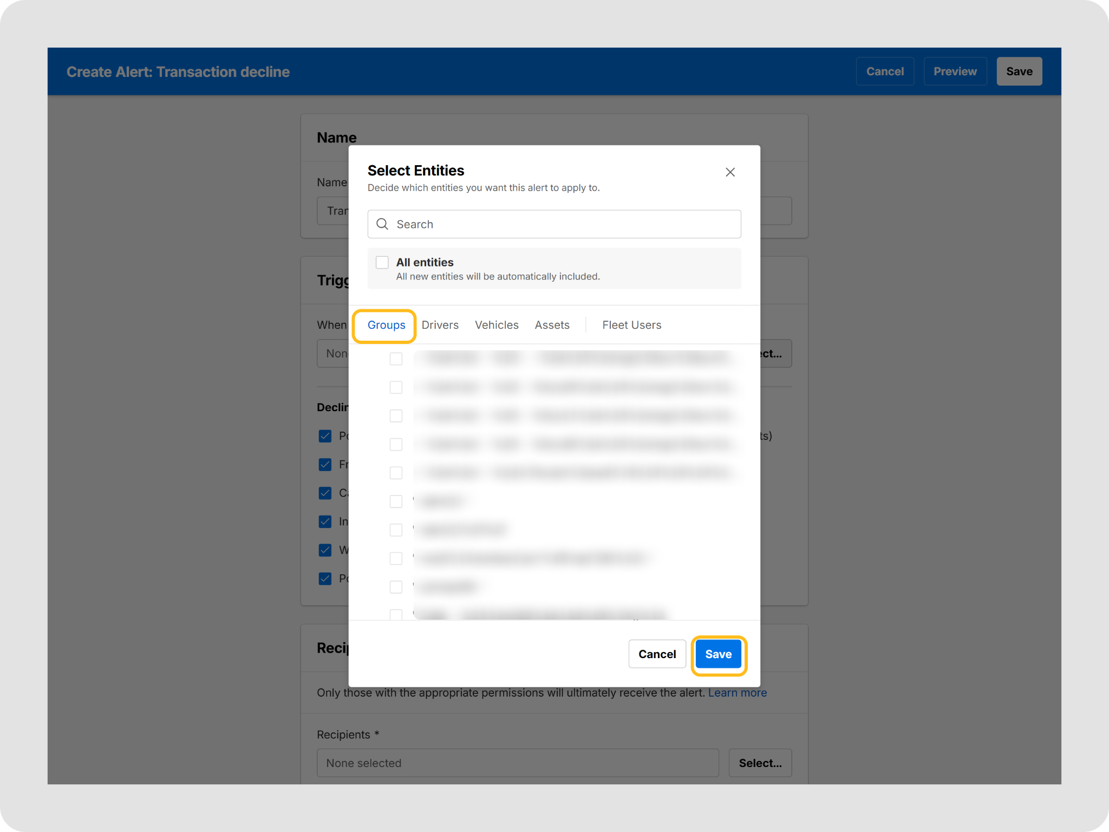This screenshot has height=832, width=1109.
Task: Click the blue Save button in the dialog
Action: (x=718, y=654)
